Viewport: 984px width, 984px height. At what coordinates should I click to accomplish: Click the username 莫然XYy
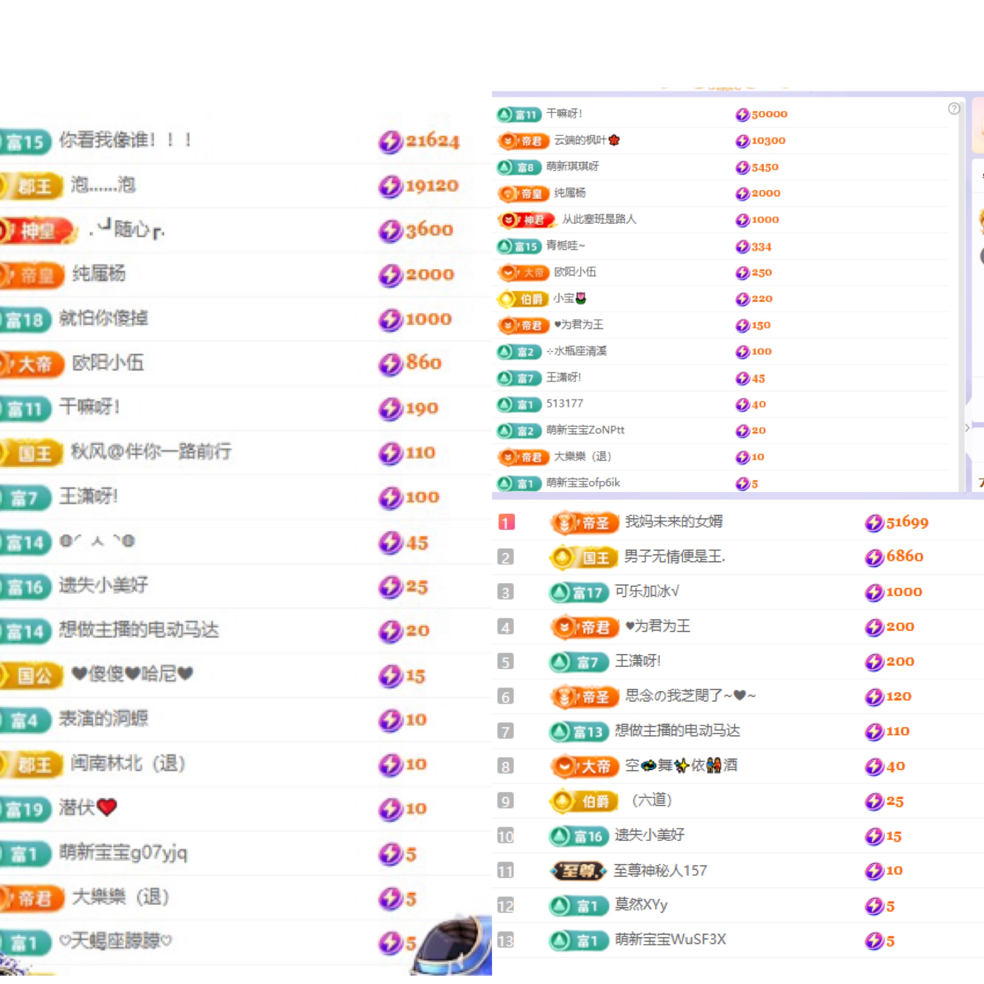[641, 906]
